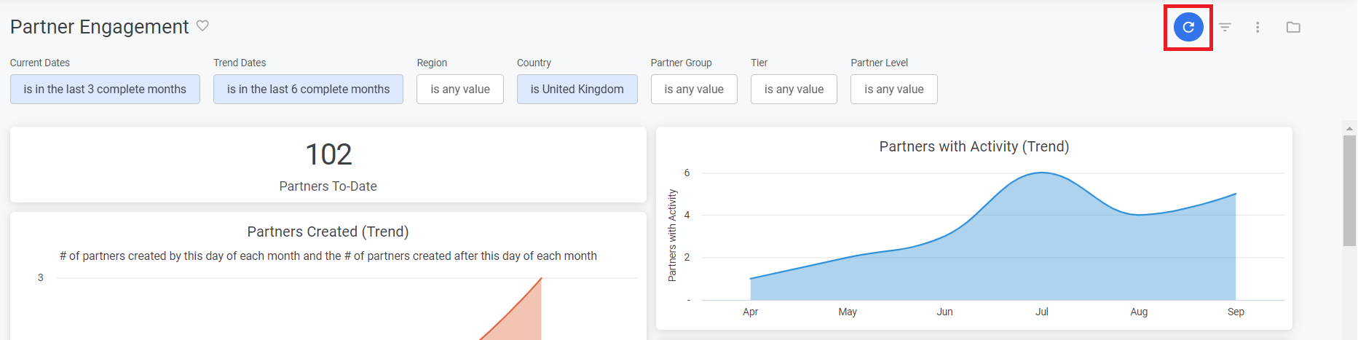This screenshot has height=340, width=1358.
Task: Click the May label on the x-axis
Action: click(848, 312)
